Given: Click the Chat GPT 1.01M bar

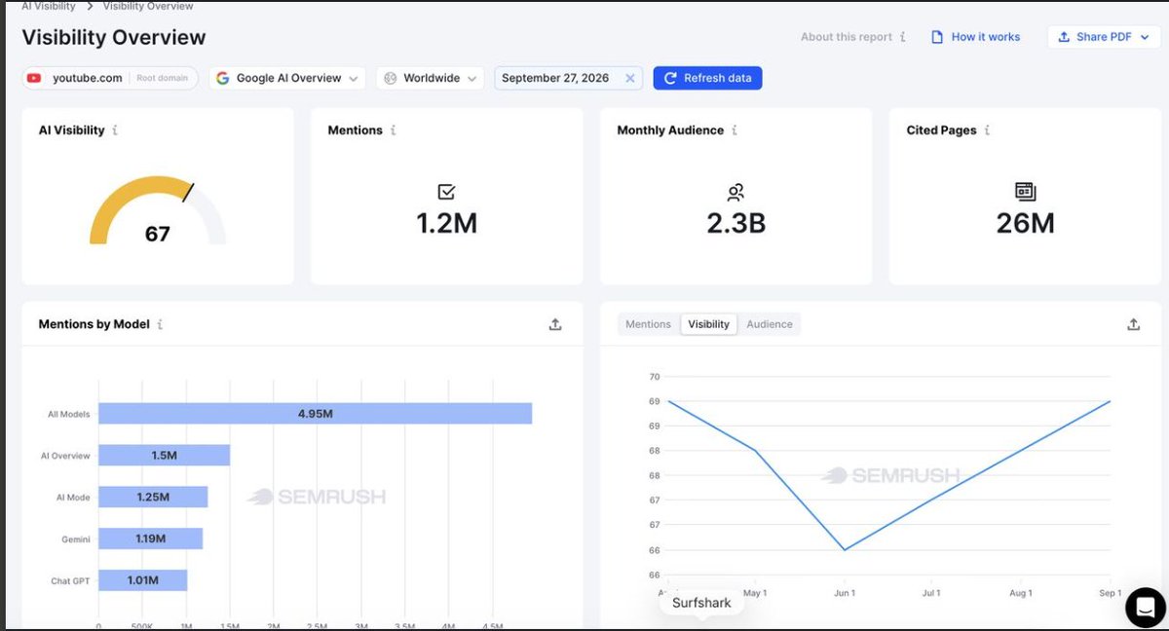Looking at the screenshot, I should tap(143, 580).
